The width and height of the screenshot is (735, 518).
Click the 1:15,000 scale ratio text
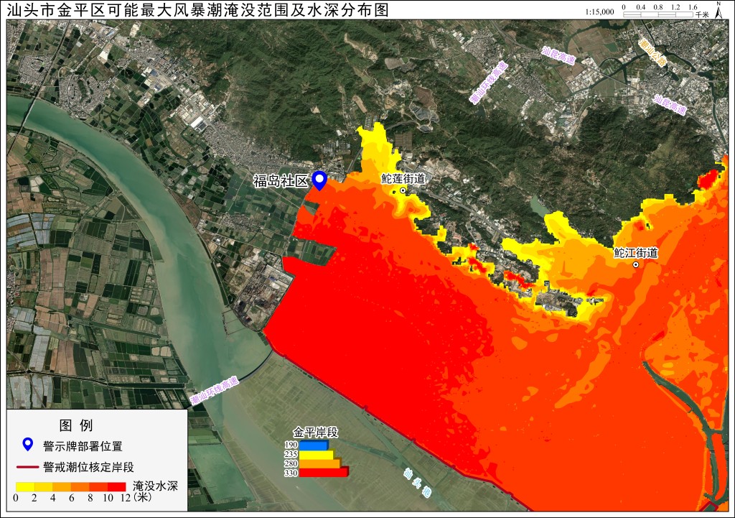coord(599,11)
